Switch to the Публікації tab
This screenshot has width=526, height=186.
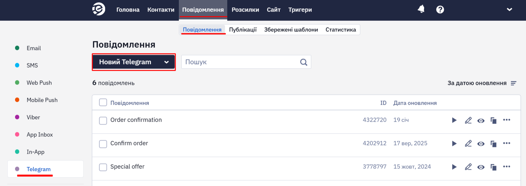click(x=243, y=30)
